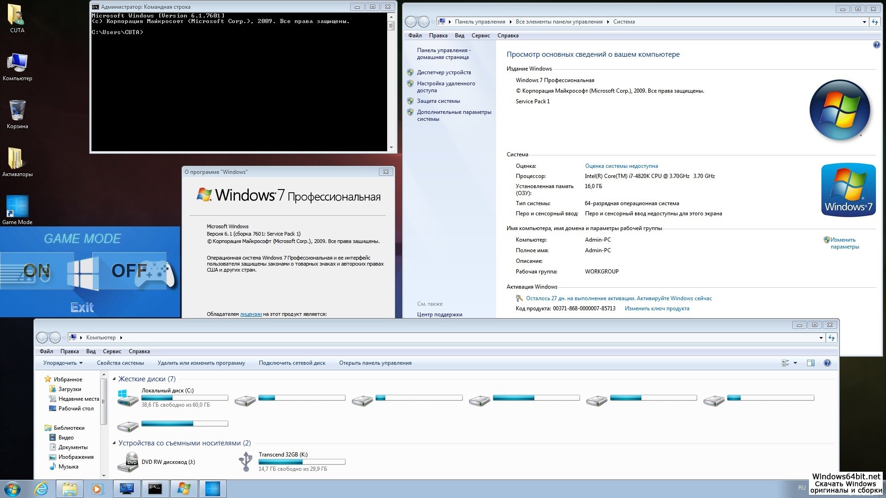This screenshot has height=498, width=886.
Task: Open the Вид menu in Компьютер window
Action: point(91,351)
